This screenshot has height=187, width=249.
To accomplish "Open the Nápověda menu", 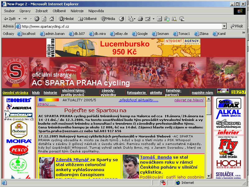I will [96, 11].
